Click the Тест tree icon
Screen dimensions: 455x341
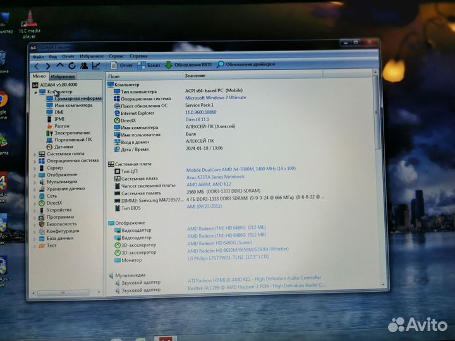pos(42,246)
